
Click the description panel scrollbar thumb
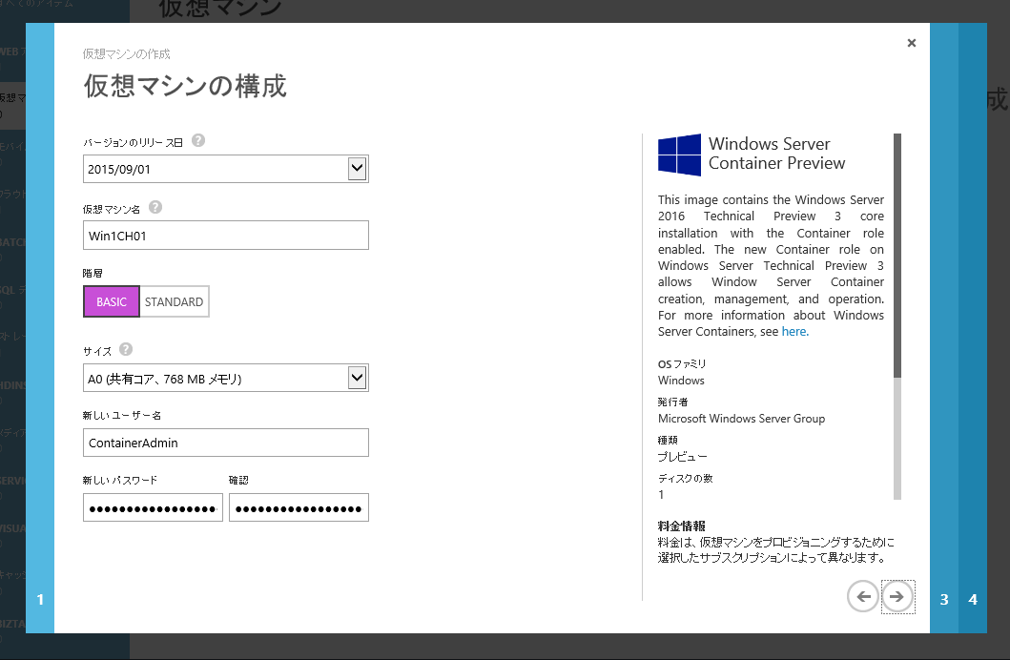point(897,256)
